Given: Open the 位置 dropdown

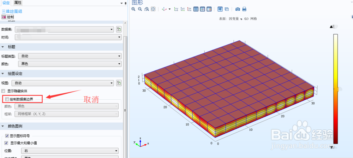Looking at the screenshot, I should 70,151.
